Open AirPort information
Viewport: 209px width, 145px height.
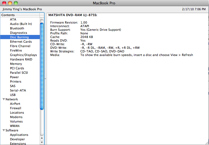15,104
